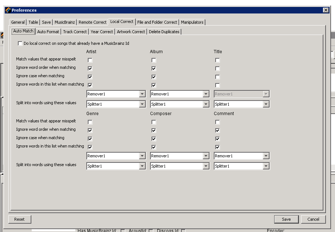Check Title ignore words in list

tap(217, 85)
